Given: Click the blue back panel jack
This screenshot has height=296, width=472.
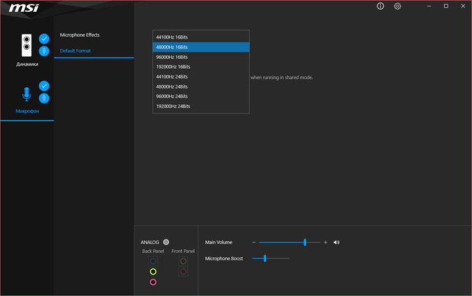Looking at the screenshot, I should click(x=153, y=261).
